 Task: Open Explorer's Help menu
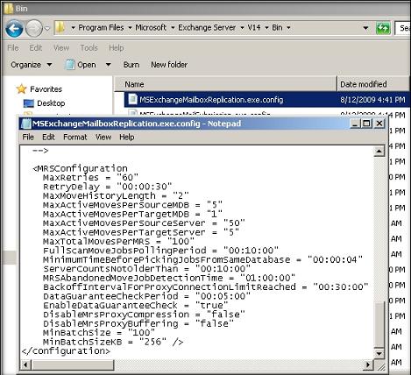coord(117,47)
